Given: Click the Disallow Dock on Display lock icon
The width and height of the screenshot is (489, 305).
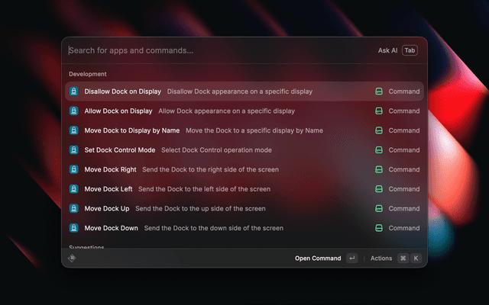Looking at the screenshot, I should click(x=74, y=91).
